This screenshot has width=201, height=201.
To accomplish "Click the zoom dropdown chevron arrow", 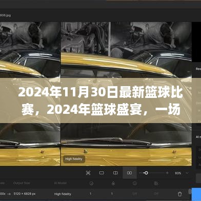I will [x=187, y=173].
